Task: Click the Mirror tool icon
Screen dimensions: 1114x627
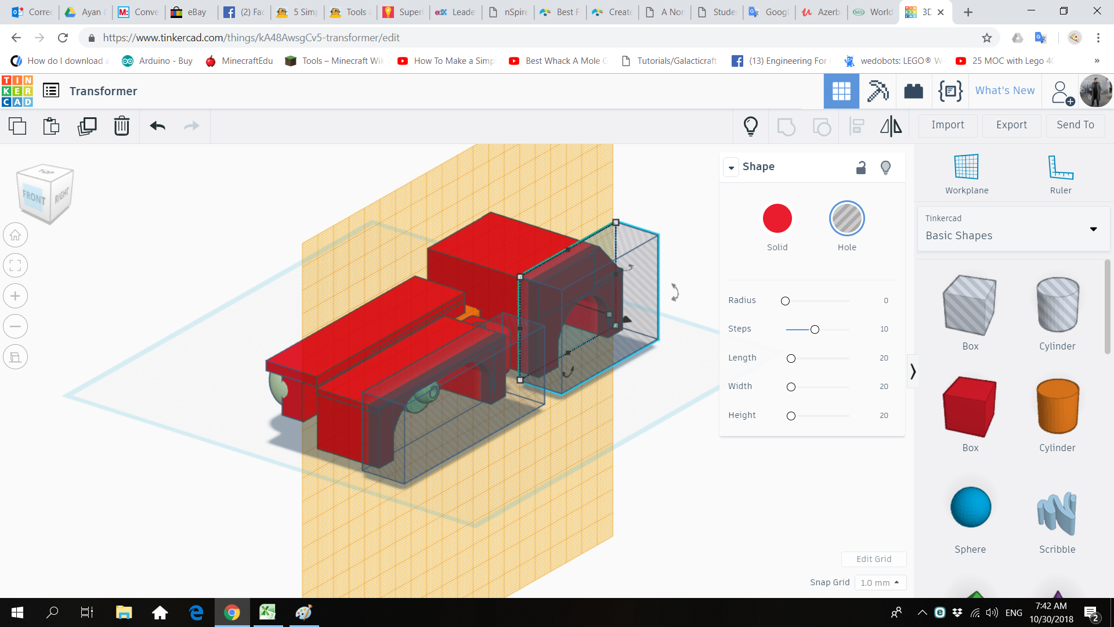Action: 891,126
